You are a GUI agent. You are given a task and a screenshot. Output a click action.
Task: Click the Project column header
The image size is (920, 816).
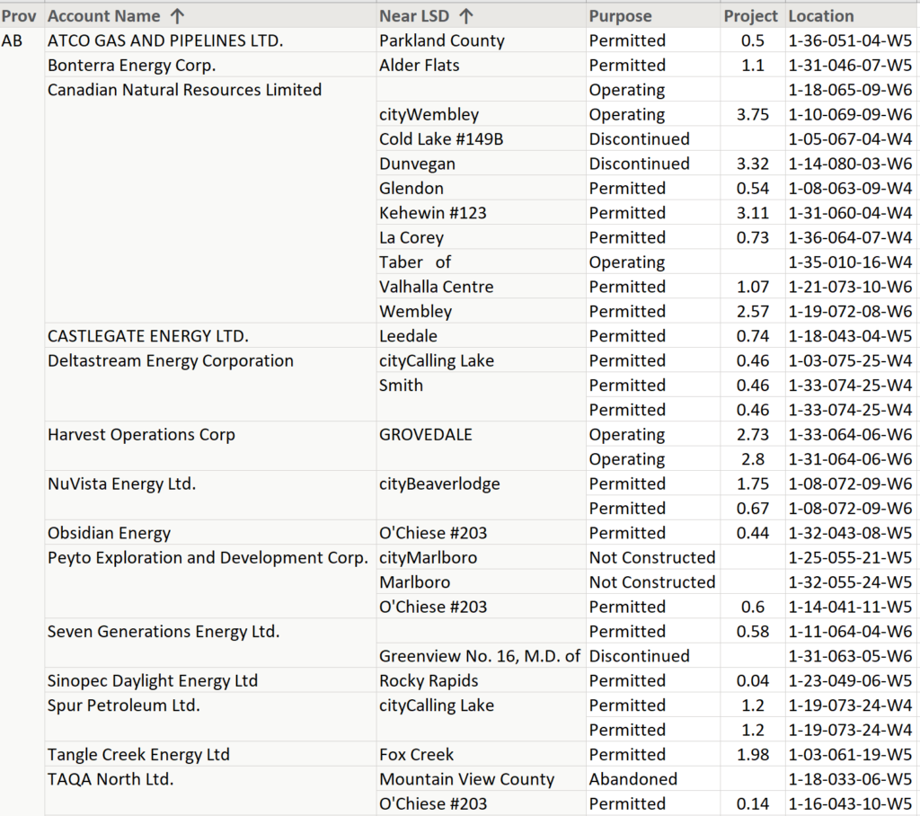pos(750,16)
